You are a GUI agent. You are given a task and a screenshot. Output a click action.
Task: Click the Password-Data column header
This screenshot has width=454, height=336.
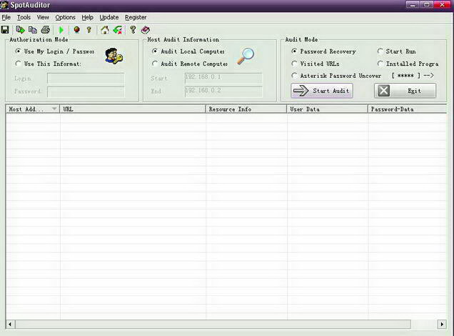[x=407, y=109]
